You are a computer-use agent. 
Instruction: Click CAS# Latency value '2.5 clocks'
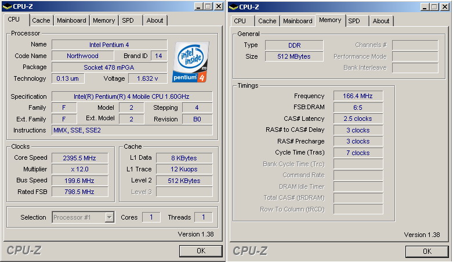[358, 119]
